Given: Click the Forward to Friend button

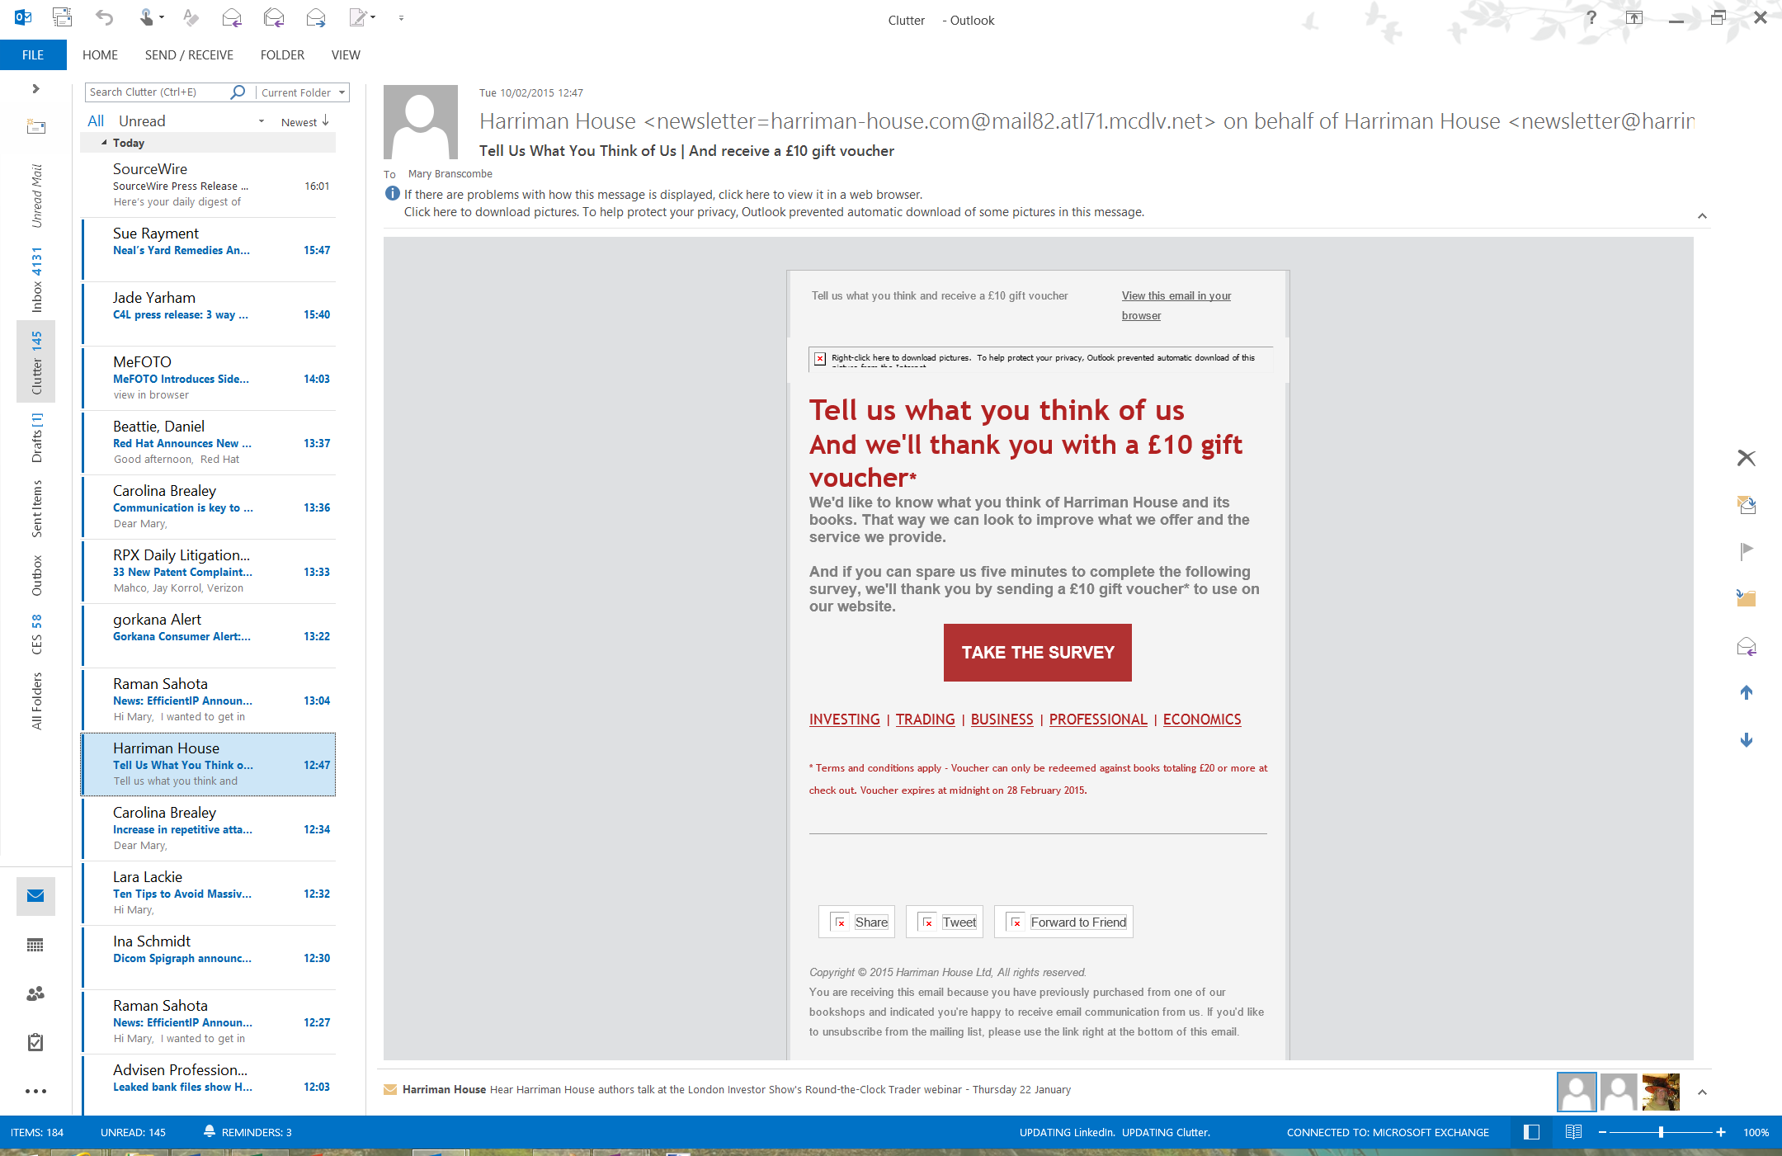Looking at the screenshot, I should click(1063, 922).
